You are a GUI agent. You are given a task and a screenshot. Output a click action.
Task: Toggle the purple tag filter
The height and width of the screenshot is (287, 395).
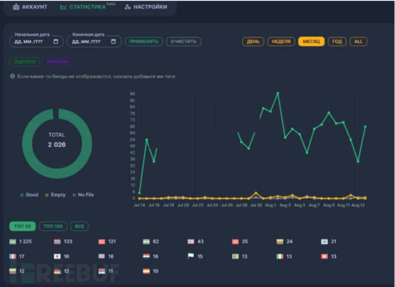(57, 62)
